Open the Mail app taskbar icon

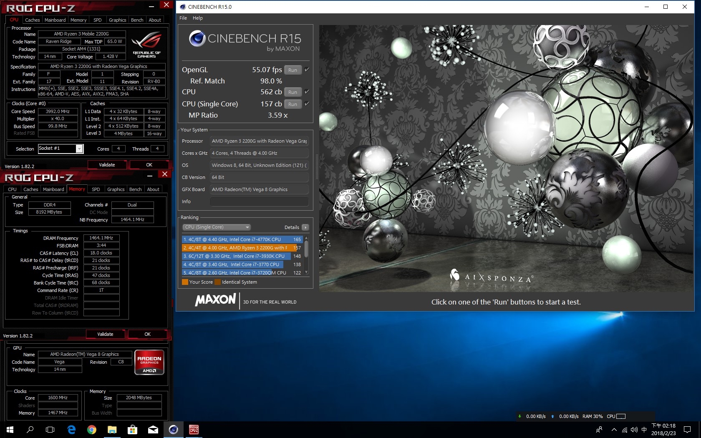click(153, 429)
